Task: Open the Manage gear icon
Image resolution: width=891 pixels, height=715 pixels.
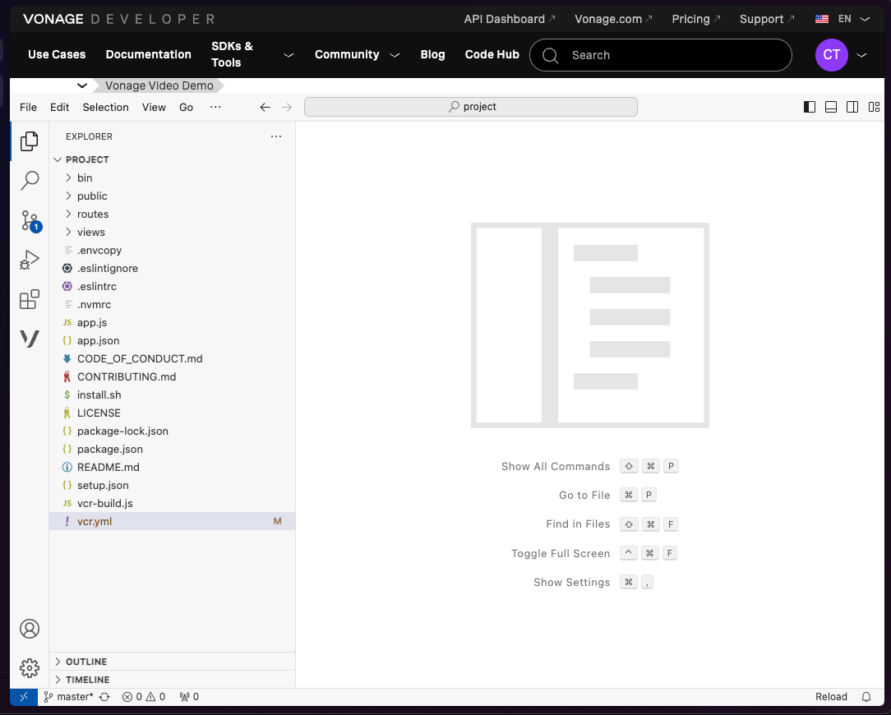Action: pos(29,668)
